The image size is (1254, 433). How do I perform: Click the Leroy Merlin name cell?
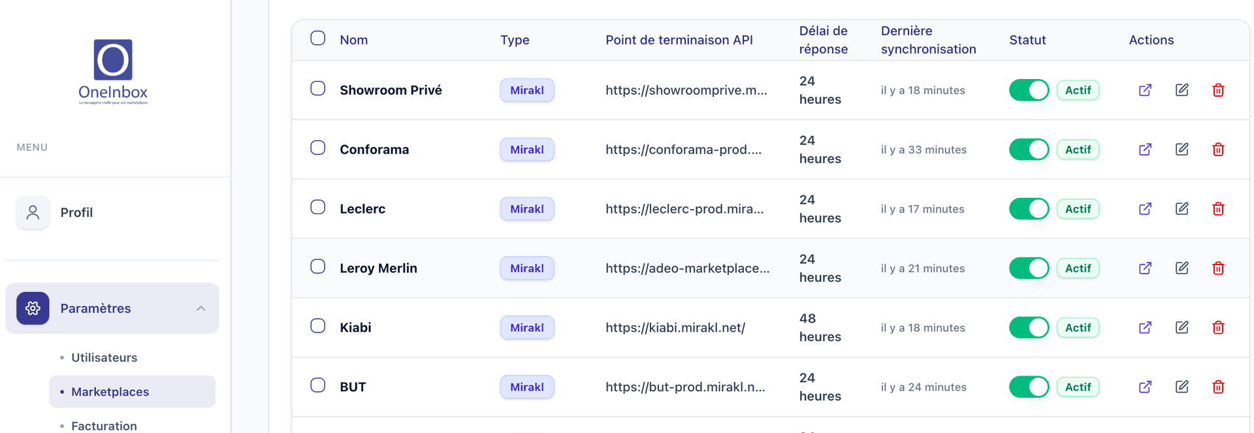378,268
